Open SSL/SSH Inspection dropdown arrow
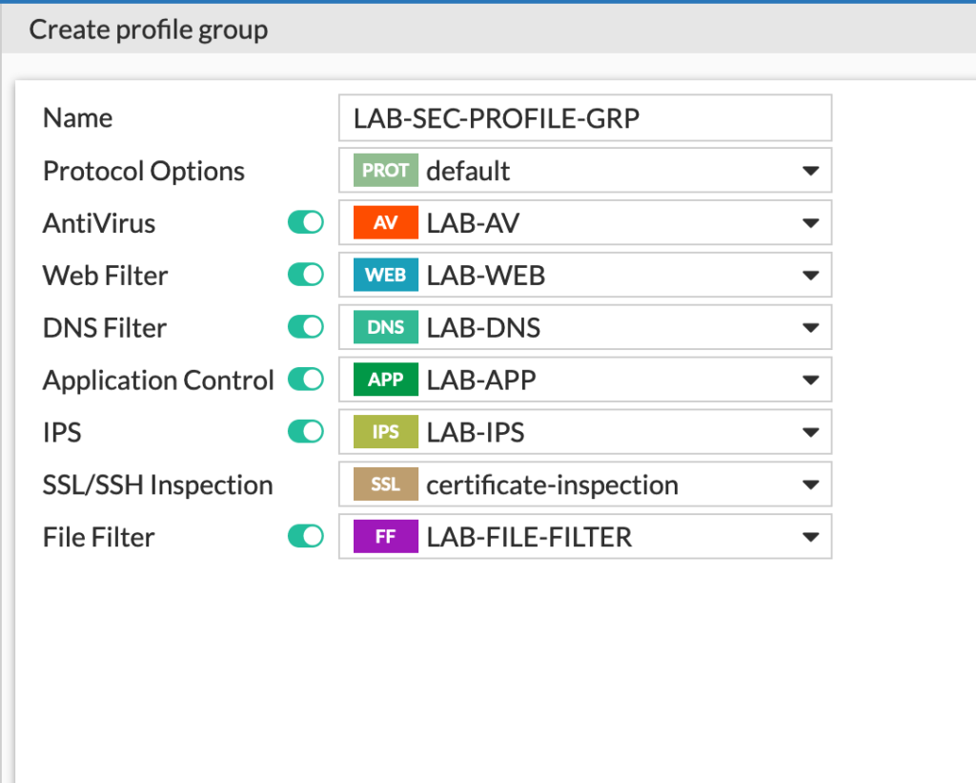The height and width of the screenshot is (783, 976). 810,484
